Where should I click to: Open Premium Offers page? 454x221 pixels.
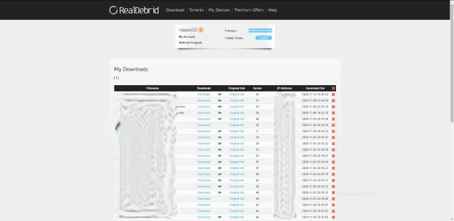(249, 10)
